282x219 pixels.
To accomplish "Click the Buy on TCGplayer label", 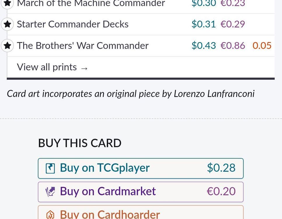I will pyautogui.click(x=105, y=168).
